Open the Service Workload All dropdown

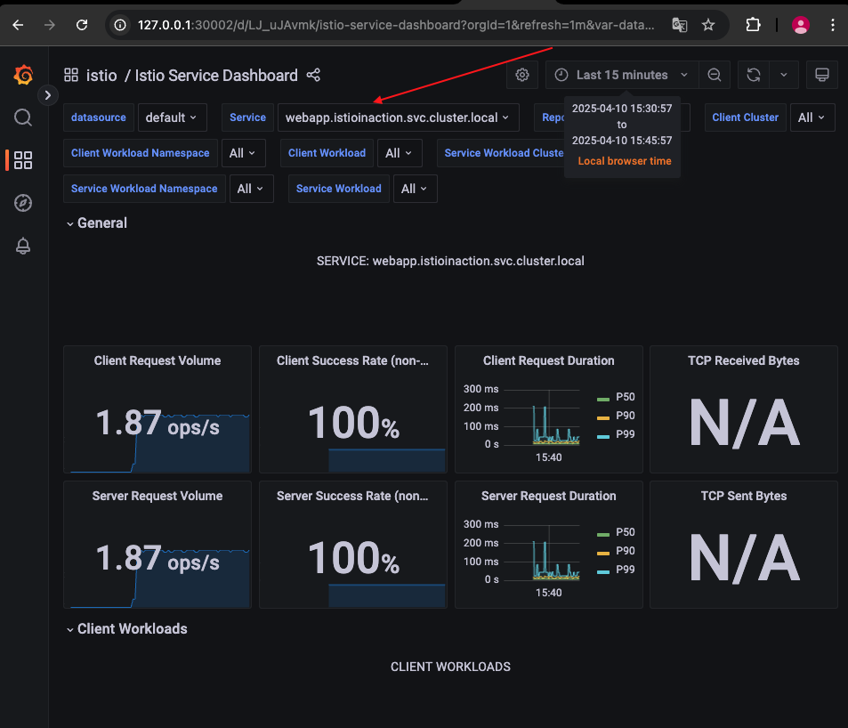pos(415,189)
